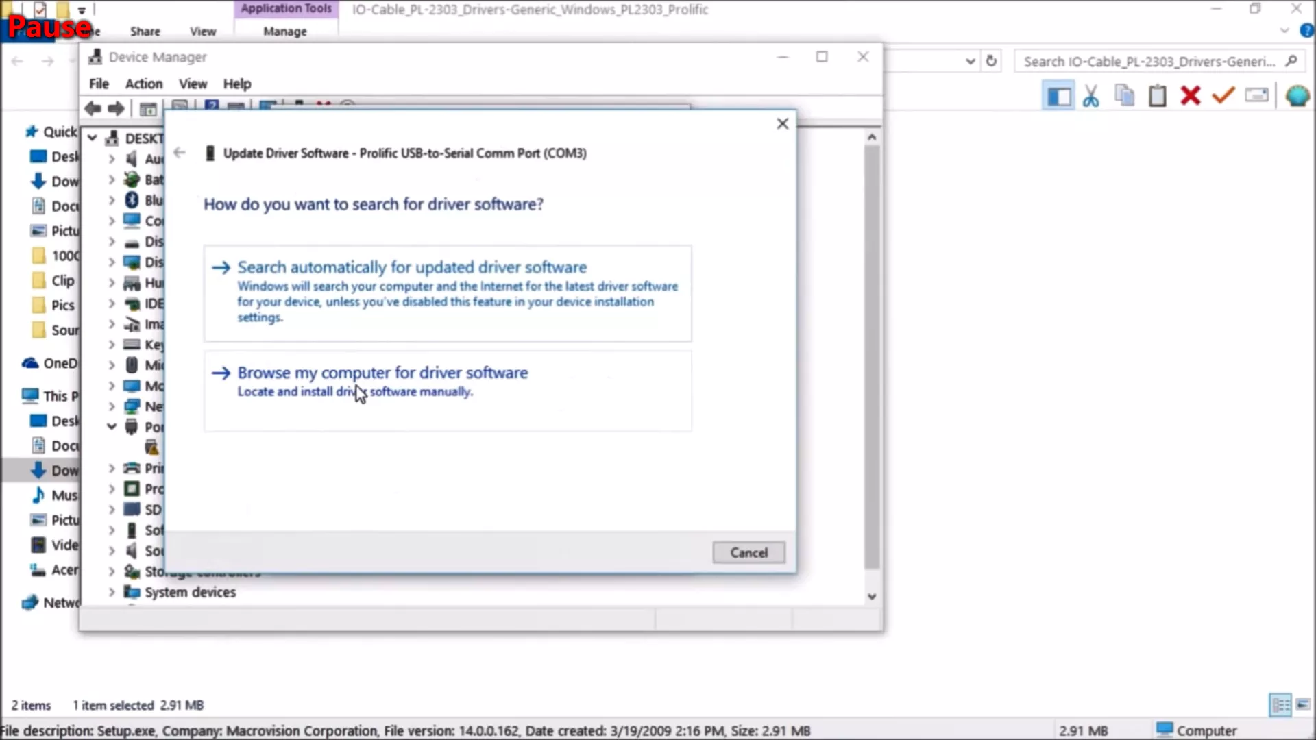Switch to the Manage ribbon tab
This screenshot has height=740, width=1316.
[x=285, y=32]
